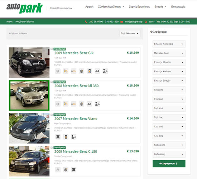Tick compare checkbox for 2009 Mercedes-Benz Glk
The width and height of the screenshot is (197, 179).
point(52,49)
